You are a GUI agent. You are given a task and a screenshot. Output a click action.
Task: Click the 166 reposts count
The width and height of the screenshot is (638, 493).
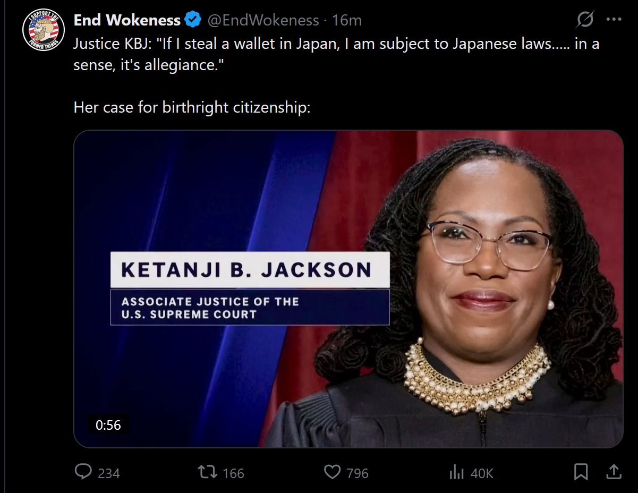233,473
